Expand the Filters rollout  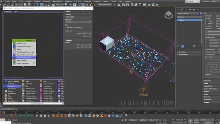(78, 11)
